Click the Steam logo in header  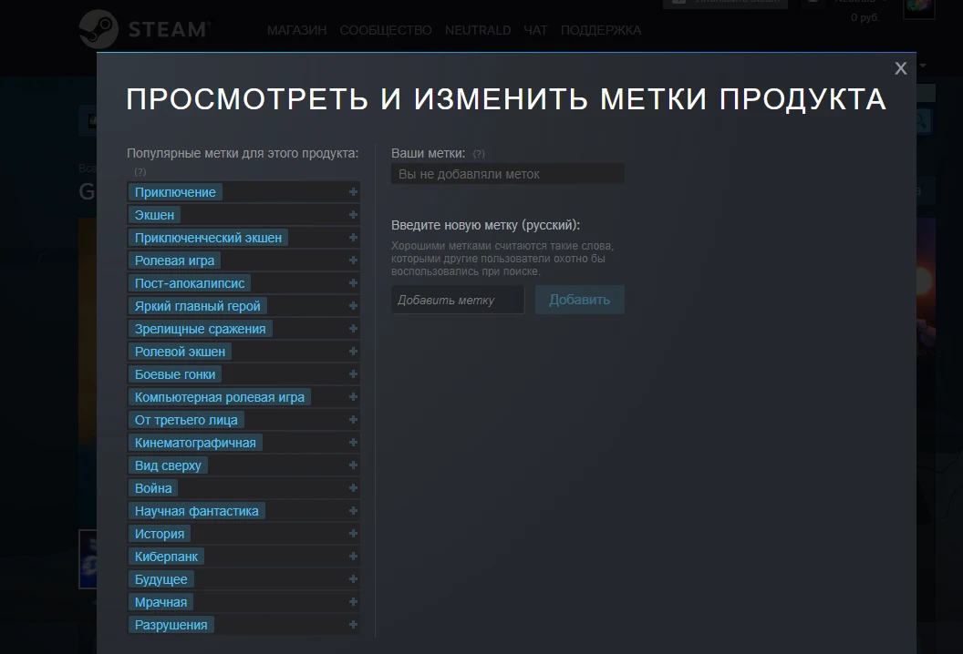click(x=143, y=29)
